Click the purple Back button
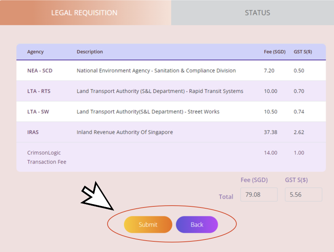Image resolution: width=334 pixels, height=252 pixels. click(x=197, y=225)
